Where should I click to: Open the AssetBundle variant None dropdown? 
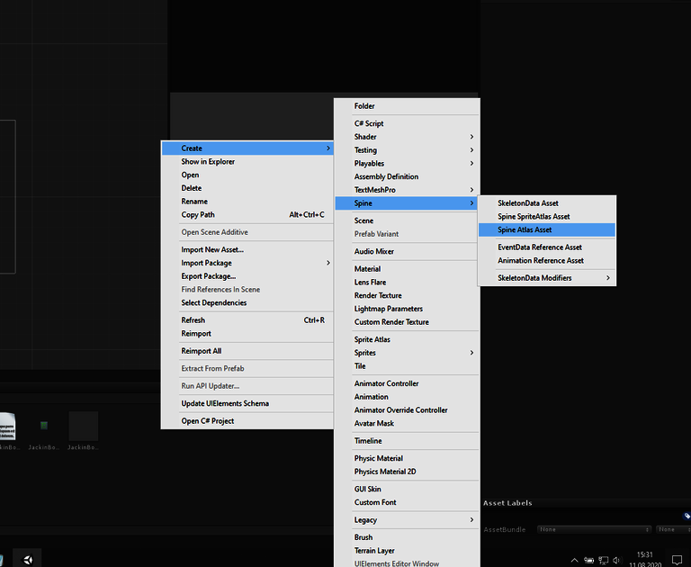pyautogui.click(x=673, y=529)
